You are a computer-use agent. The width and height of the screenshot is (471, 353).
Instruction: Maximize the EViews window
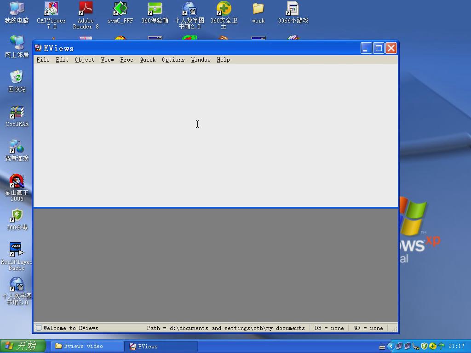[x=379, y=48]
